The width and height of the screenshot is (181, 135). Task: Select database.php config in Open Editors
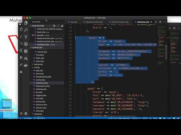point(47,45)
